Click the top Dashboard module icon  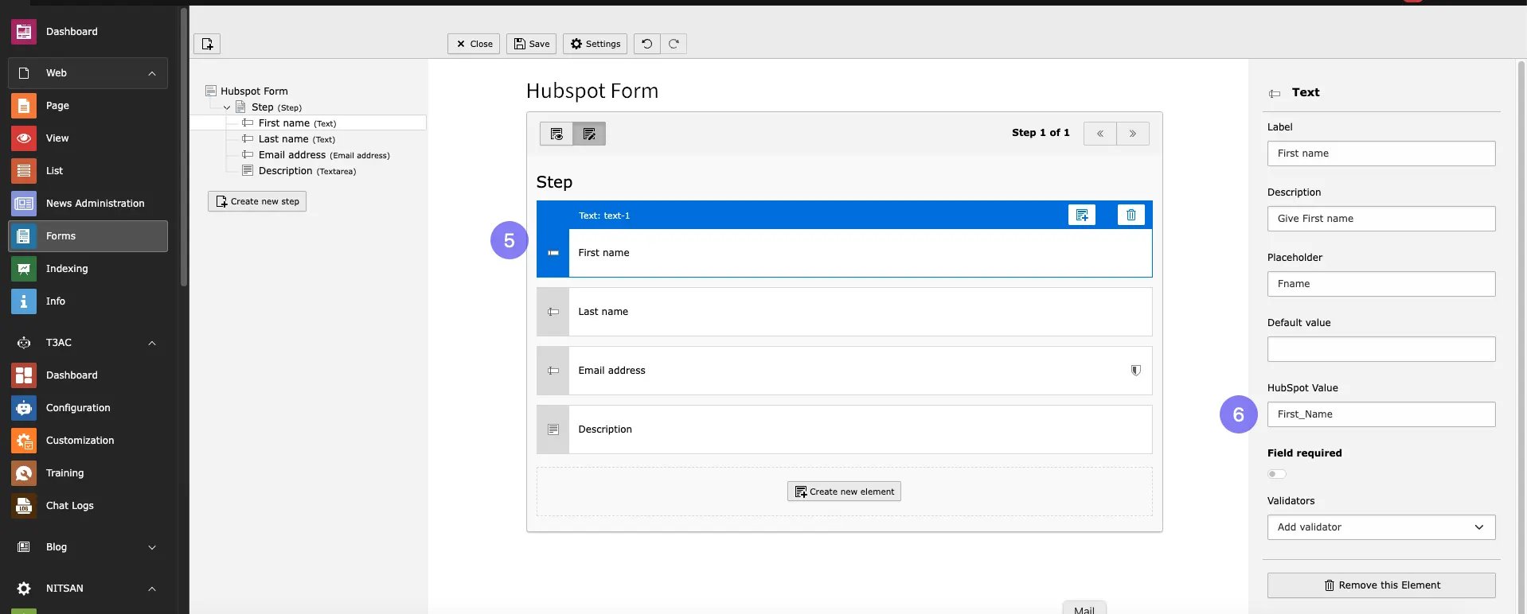click(x=24, y=32)
